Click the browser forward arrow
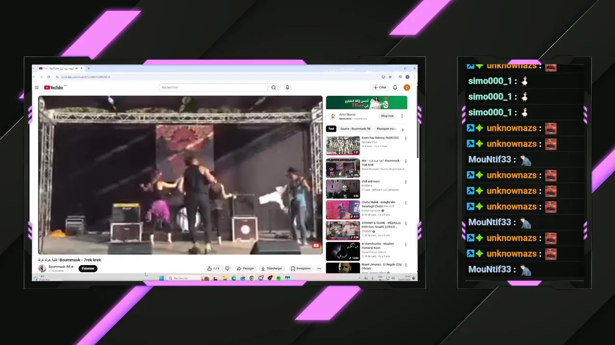 pyautogui.click(x=41, y=77)
